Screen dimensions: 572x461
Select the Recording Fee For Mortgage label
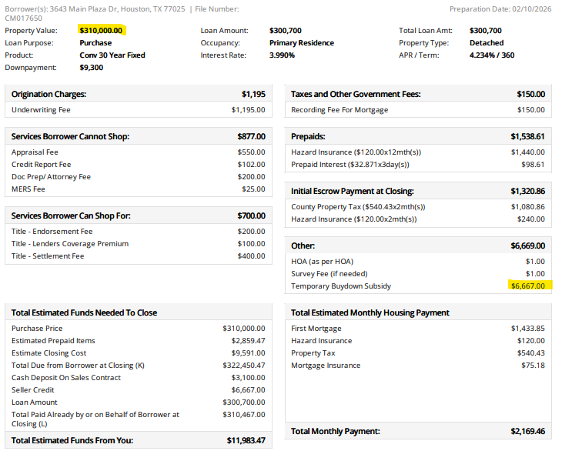pyautogui.click(x=340, y=110)
